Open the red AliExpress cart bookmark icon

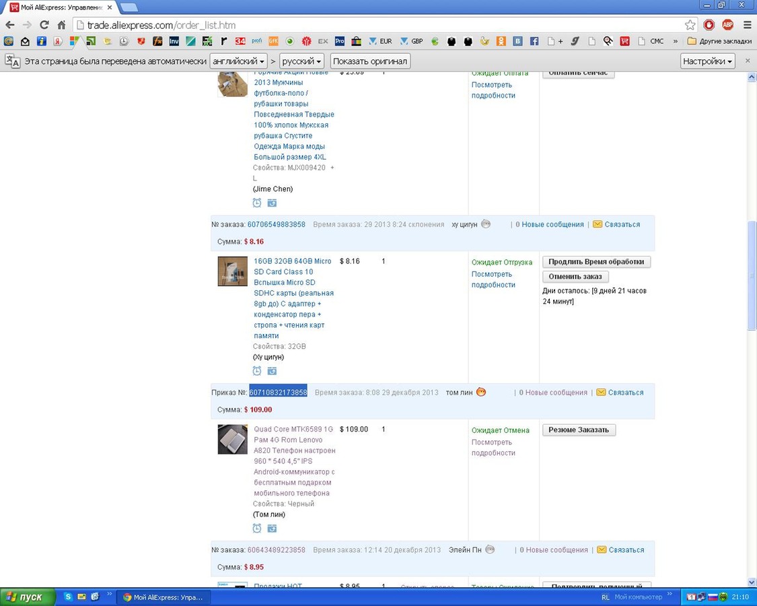[x=624, y=42]
